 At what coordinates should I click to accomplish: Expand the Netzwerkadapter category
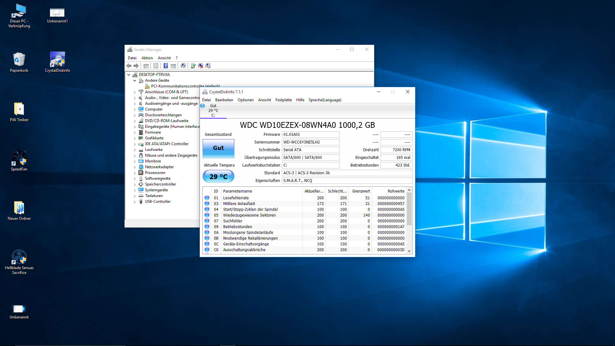click(x=135, y=167)
